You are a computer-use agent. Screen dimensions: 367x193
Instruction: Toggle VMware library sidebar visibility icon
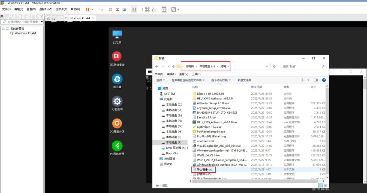tap(134, 10)
